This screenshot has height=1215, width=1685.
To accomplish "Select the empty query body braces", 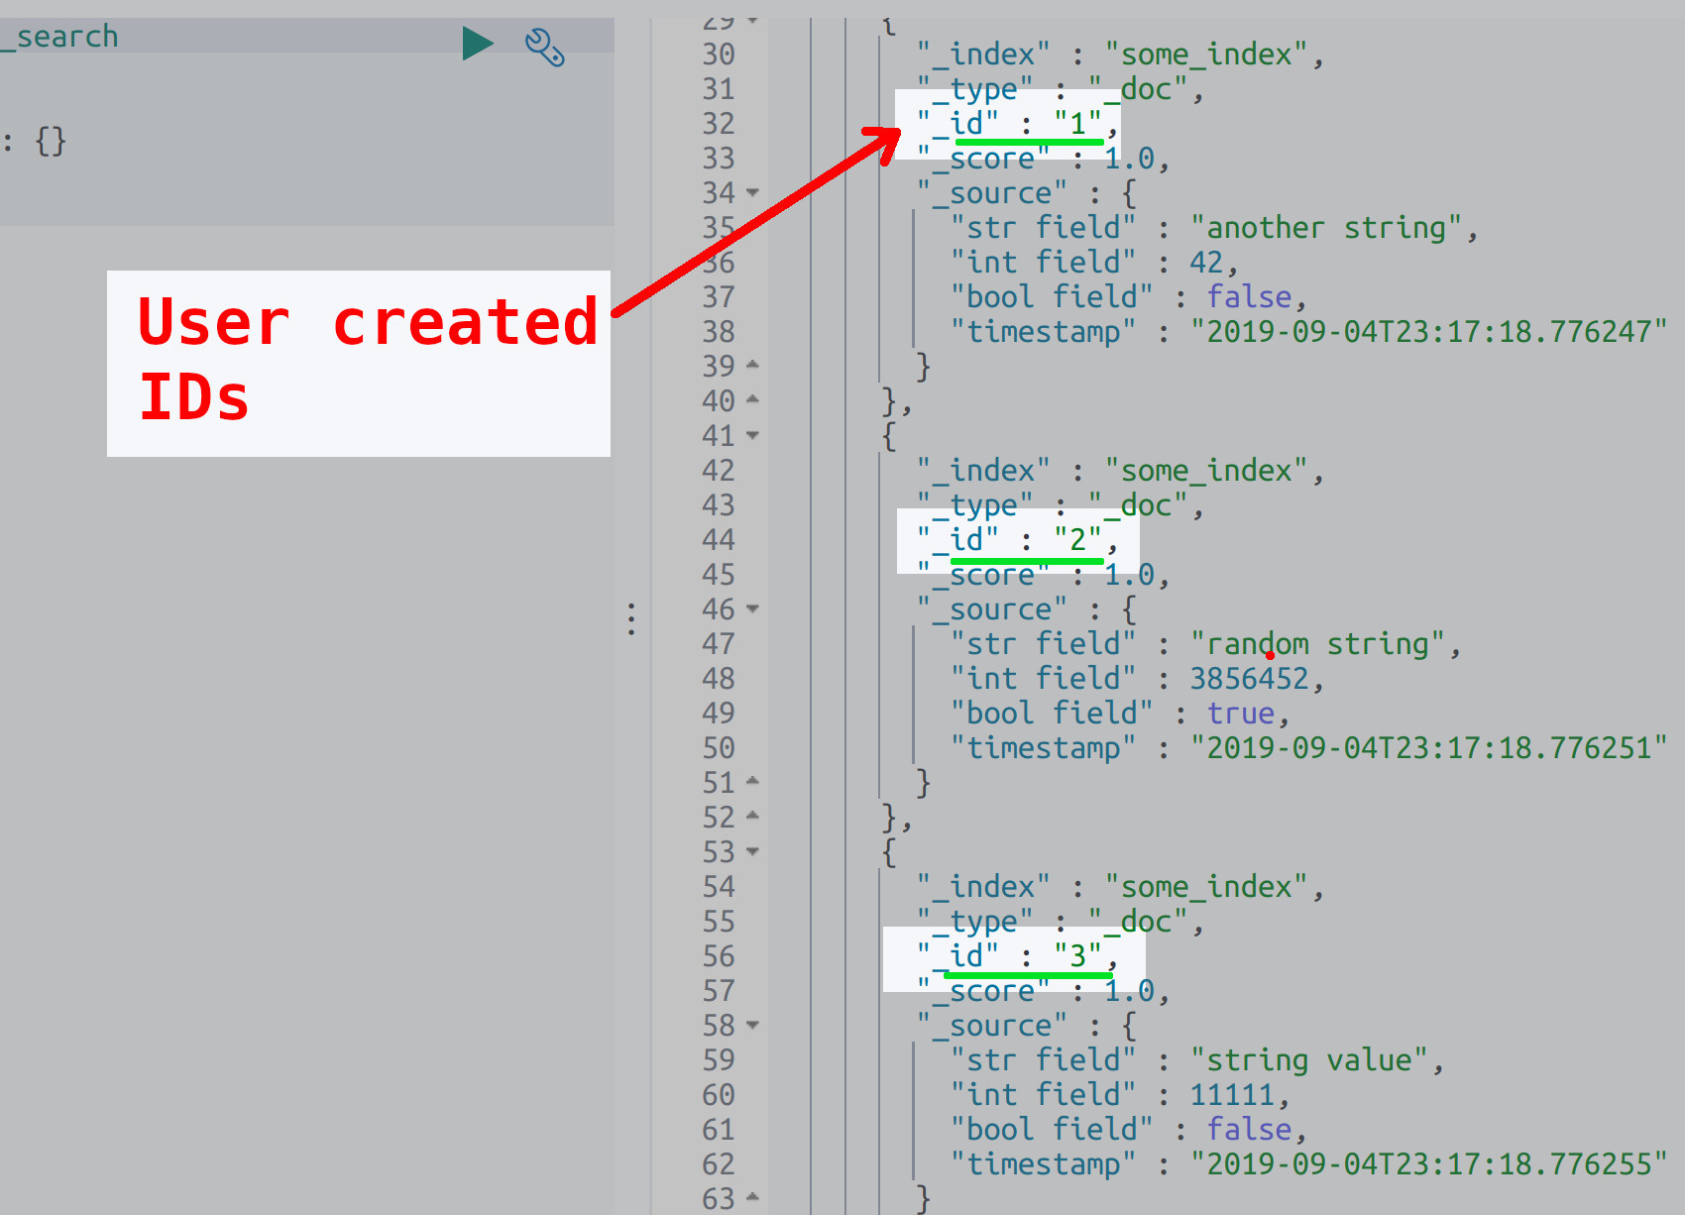I will 51,141.
